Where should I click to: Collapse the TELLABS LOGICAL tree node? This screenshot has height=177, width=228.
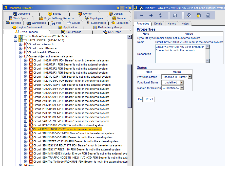pyautogui.click(x=15, y=40)
